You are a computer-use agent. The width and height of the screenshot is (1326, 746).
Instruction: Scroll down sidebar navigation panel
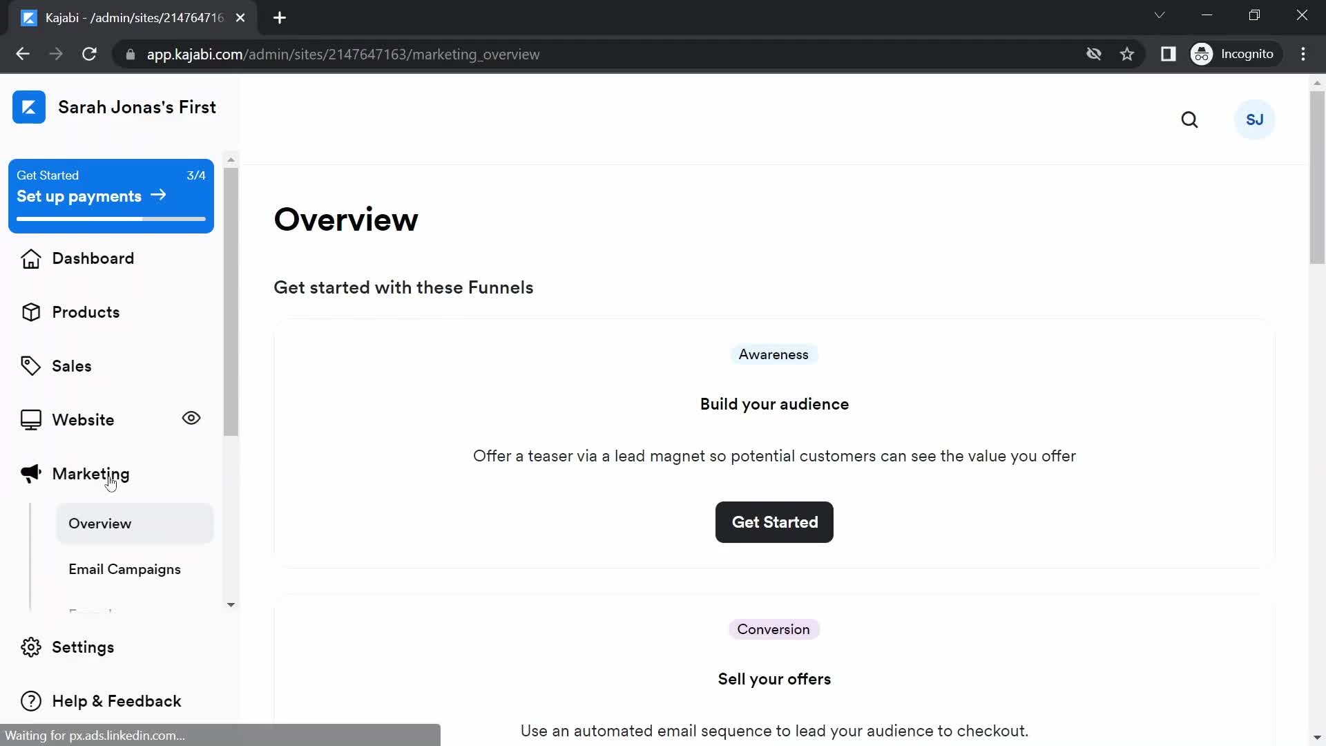click(231, 603)
